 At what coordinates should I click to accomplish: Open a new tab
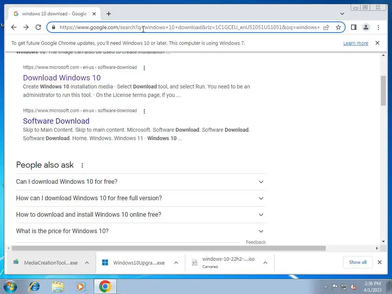pos(108,14)
